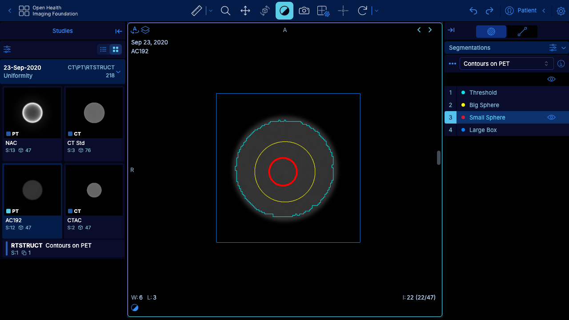
Task: Enable the Crosshairs tool
Action: pos(343,11)
